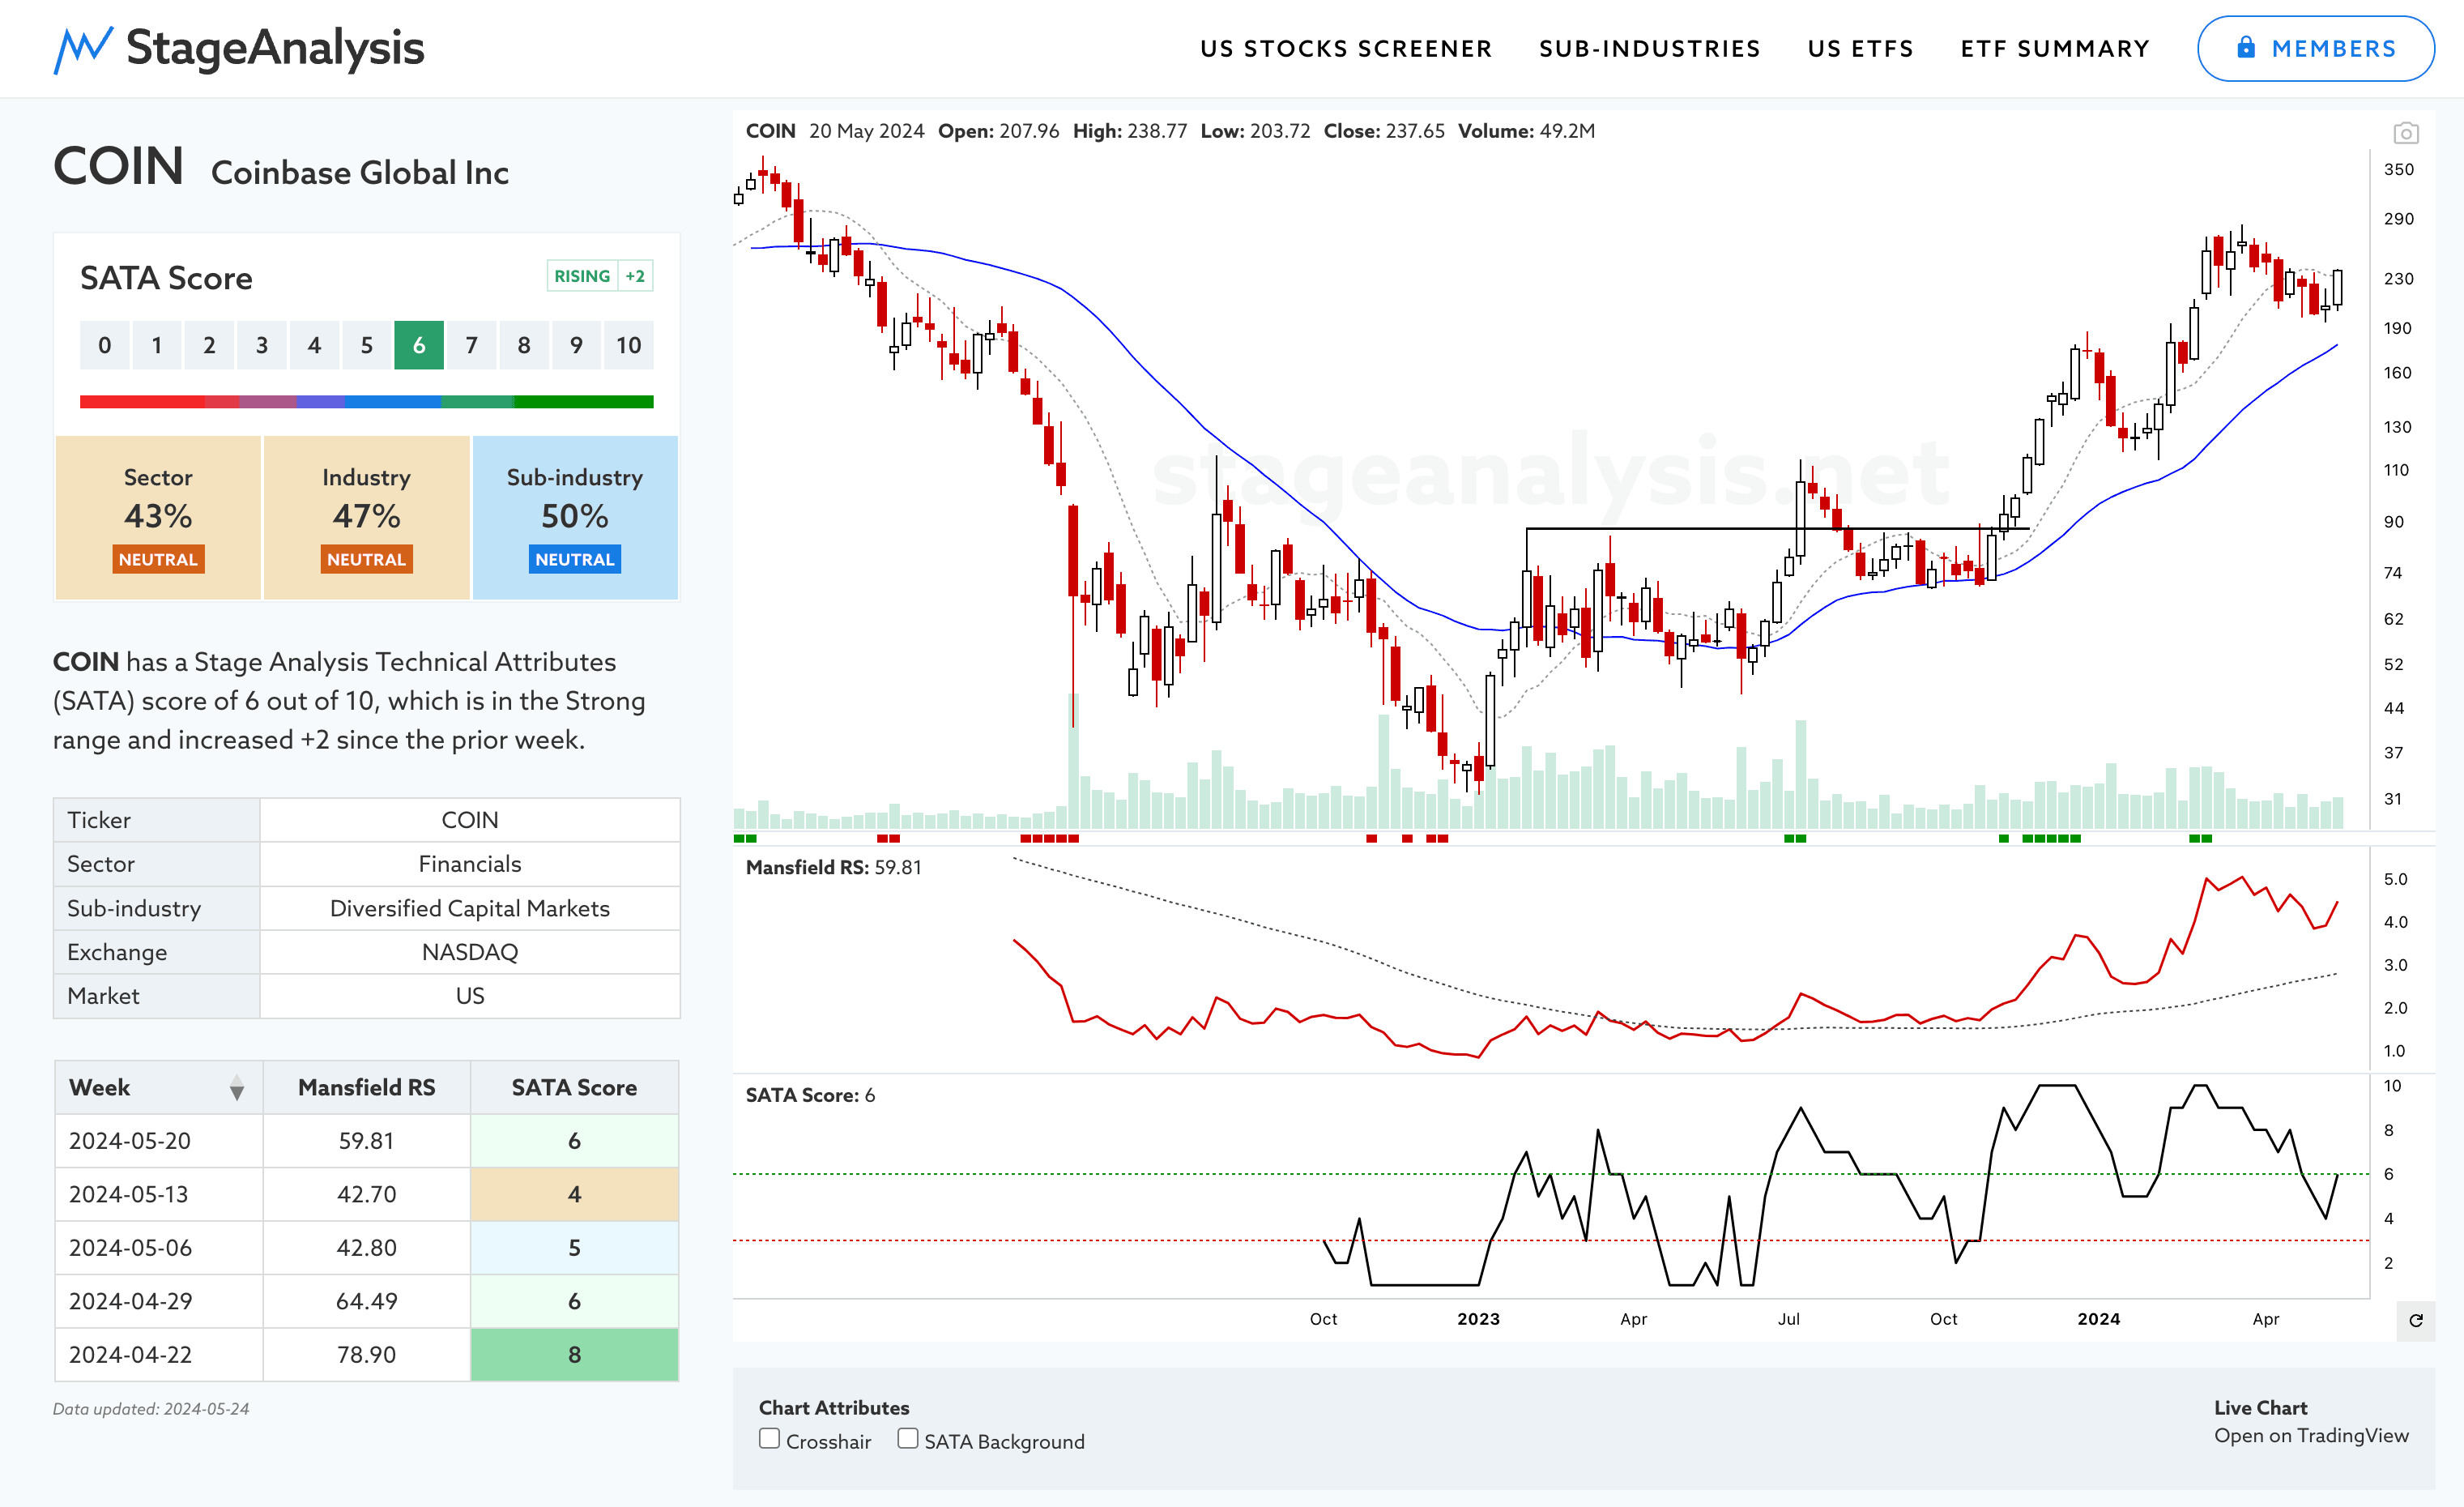The width and height of the screenshot is (2464, 1507).
Task: Click Mansfield RS value 64.49
Action: tap(366, 1301)
